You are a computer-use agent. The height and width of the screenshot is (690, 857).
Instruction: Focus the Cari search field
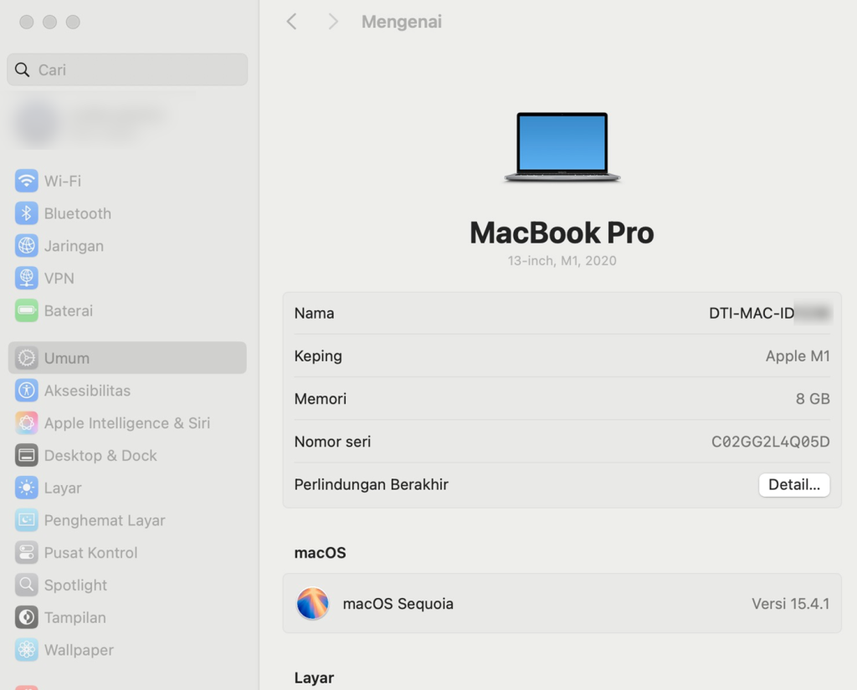click(127, 69)
